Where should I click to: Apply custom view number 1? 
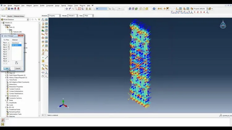pyautogui.click(x=195, y=12)
